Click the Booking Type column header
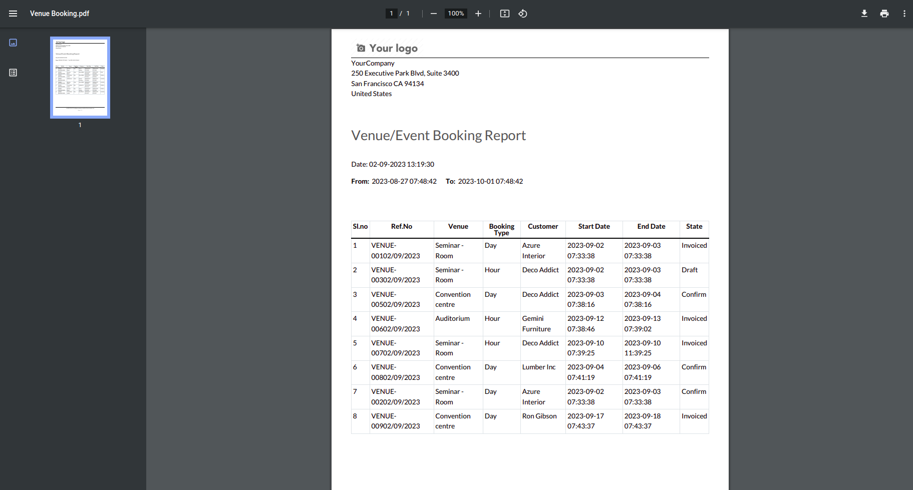The height and width of the screenshot is (490, 913). point(502,230)
